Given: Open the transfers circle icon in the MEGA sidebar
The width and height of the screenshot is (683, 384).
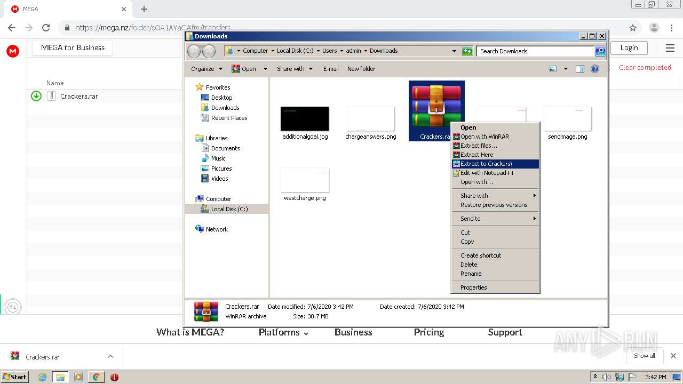Looking at the screenshot, I should tap(13, 307).
